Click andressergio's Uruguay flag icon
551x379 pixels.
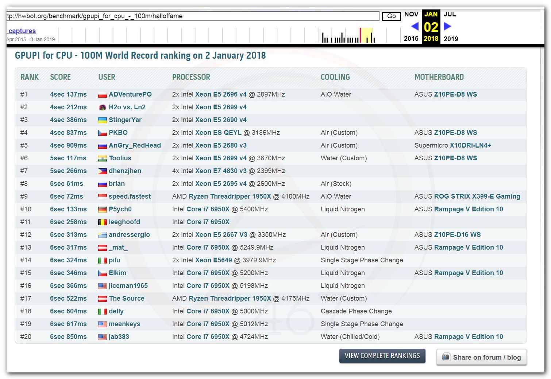(103, 235)
